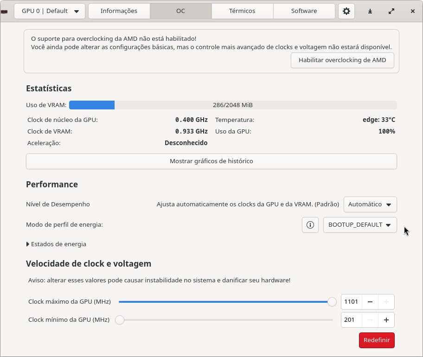Click the app icon in title bar
The height and width of the screenshot is (357, 423).
pyautogui.click(x=5, y=11)
